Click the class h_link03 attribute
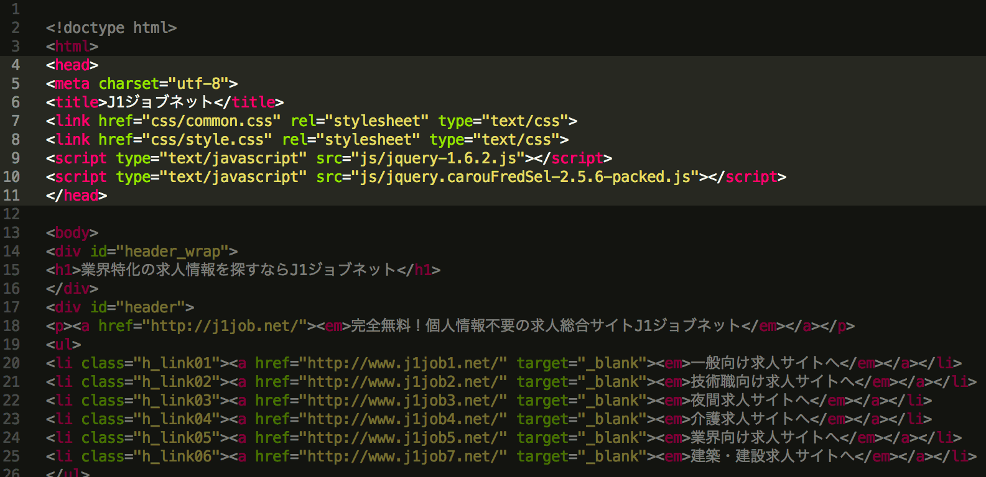 coord(151,401)
